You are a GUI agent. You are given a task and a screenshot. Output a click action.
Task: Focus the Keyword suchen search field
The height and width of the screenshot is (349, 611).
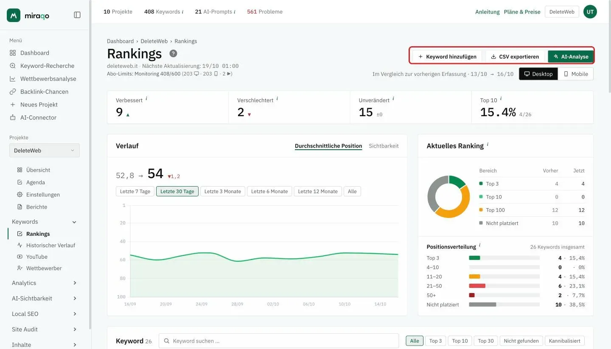tap(279, 341)
